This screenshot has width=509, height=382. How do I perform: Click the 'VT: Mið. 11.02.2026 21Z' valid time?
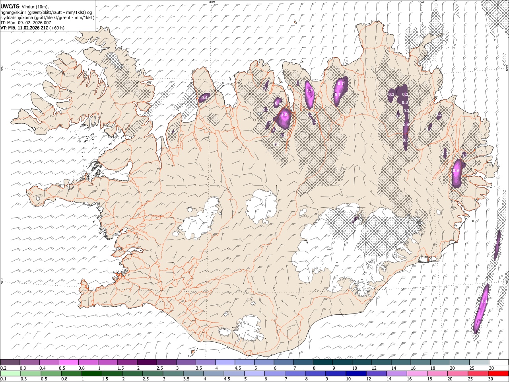pyautogui.click(x=24, y=28)
